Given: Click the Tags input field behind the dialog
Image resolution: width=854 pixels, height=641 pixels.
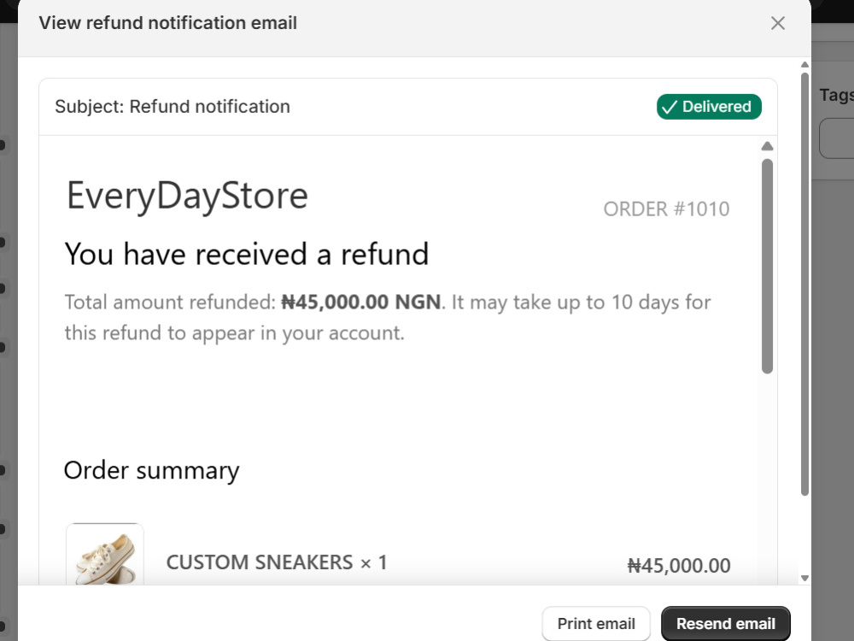Looking at the screenshot, I should (837, 138).
